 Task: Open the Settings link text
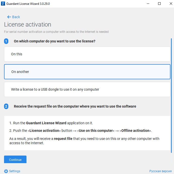[15, 171]
